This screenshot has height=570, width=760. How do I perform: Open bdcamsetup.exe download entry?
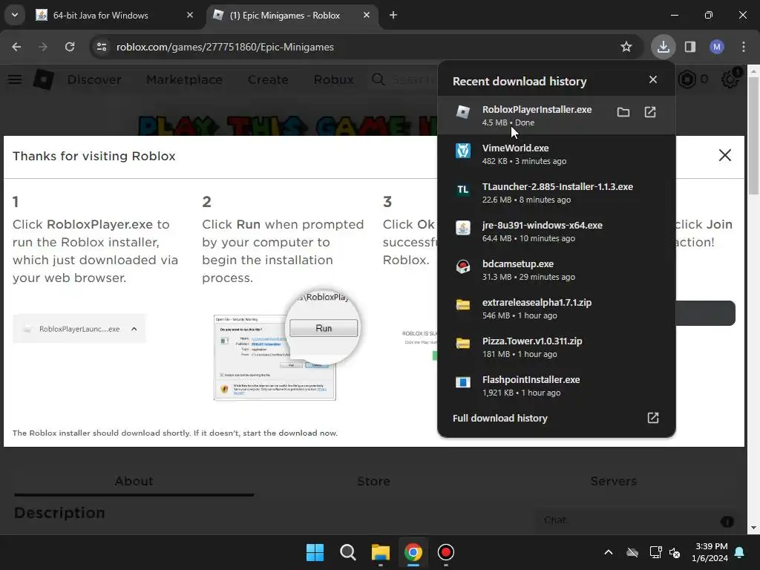click(557, 270)
